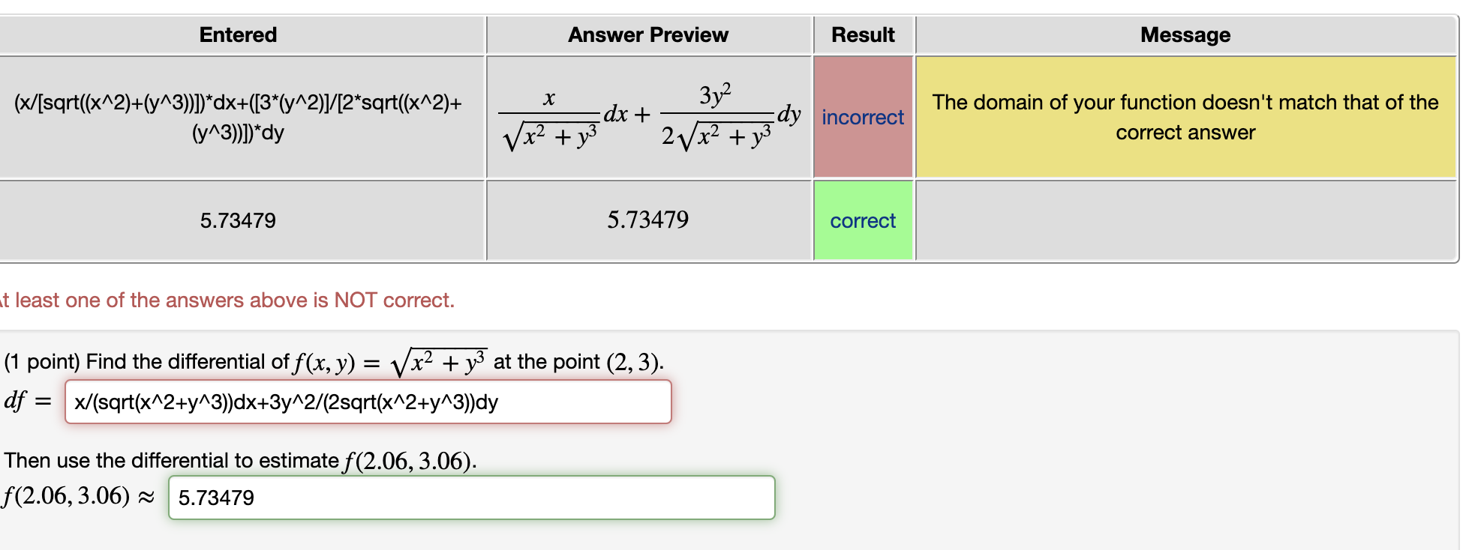1472x550 pixels.
Task: Select the Answer Preview column header
Action: tap(648, 34)
